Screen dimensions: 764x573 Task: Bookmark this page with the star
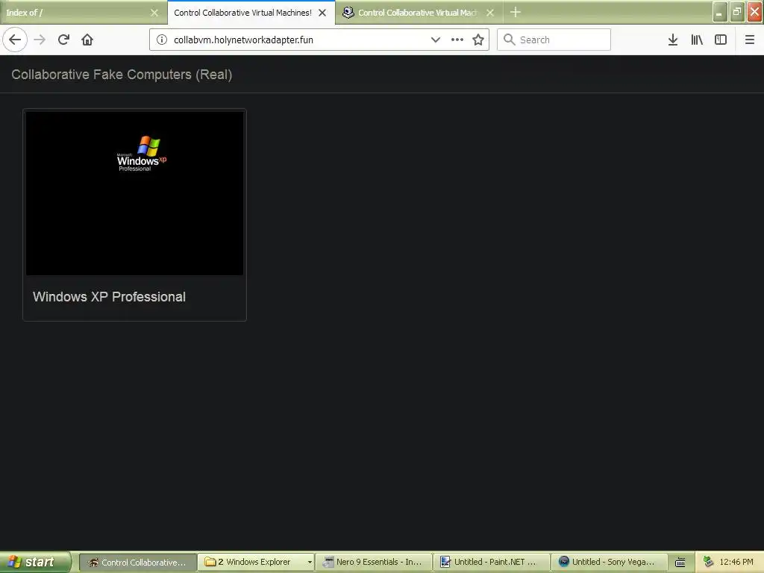click(x=478, y=40)
